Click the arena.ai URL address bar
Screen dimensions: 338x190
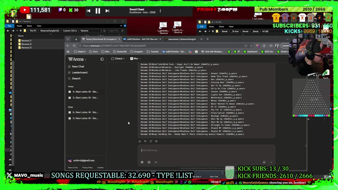point(114,46)
